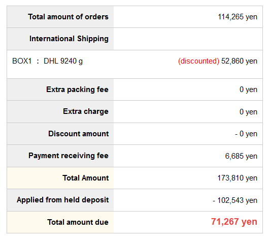Select the red 71,267 yen amount due
The width and height of the screenshot is (269, 239).
[234, 222]
